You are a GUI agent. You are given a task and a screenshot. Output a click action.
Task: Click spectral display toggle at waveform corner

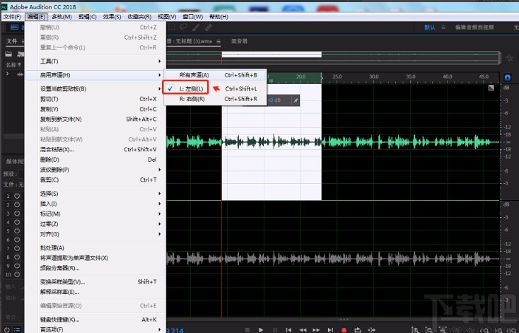[x=491, y=88]
